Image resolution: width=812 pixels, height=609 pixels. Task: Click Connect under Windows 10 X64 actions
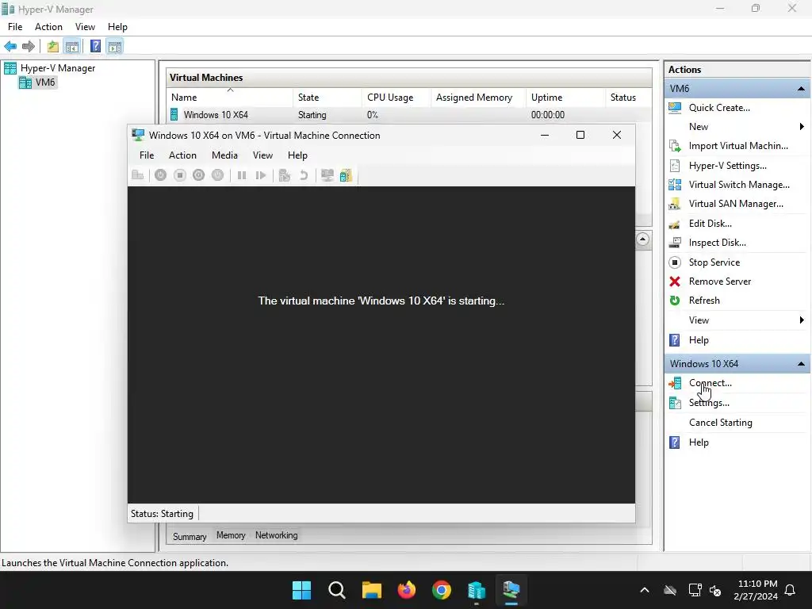(x=710, y=383)
